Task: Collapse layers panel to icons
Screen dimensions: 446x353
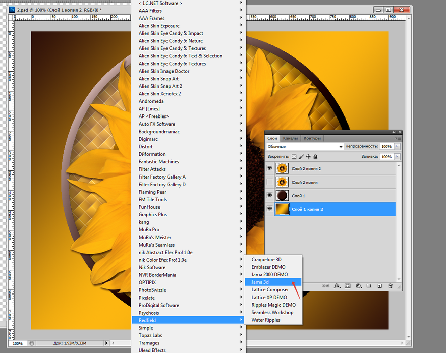Action: click(x=394, y=132)
